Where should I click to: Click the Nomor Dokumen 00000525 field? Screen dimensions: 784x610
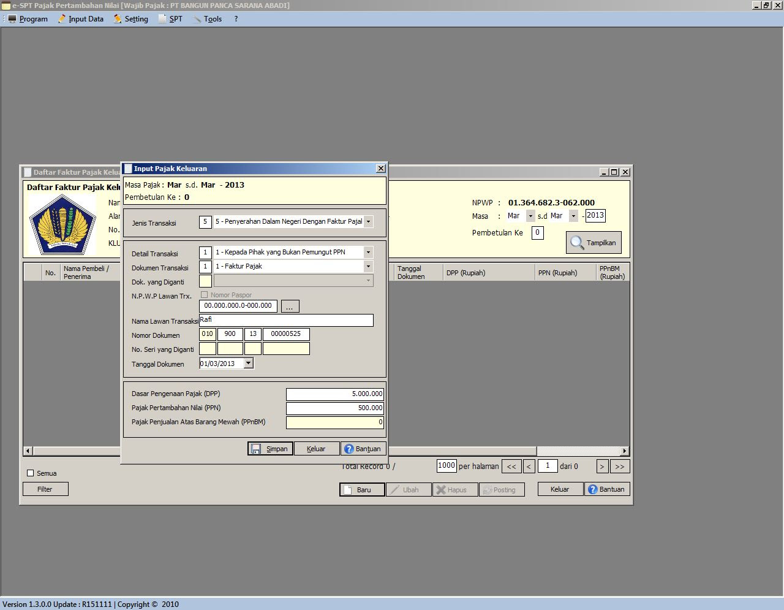[x=286, y=334]
